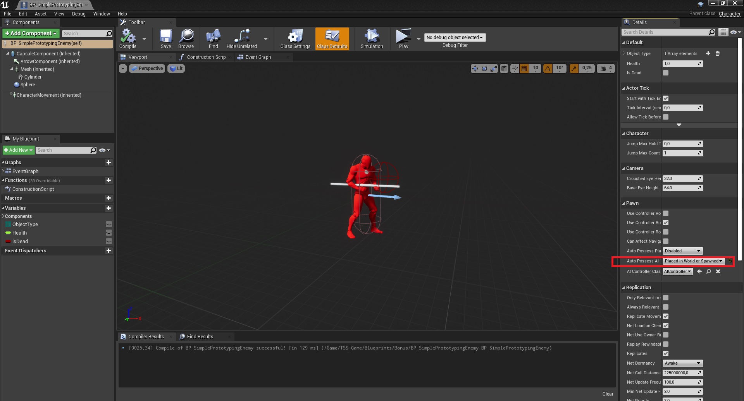Type in the Search Details field
The image size is (744, 401).
click(665, 32)
